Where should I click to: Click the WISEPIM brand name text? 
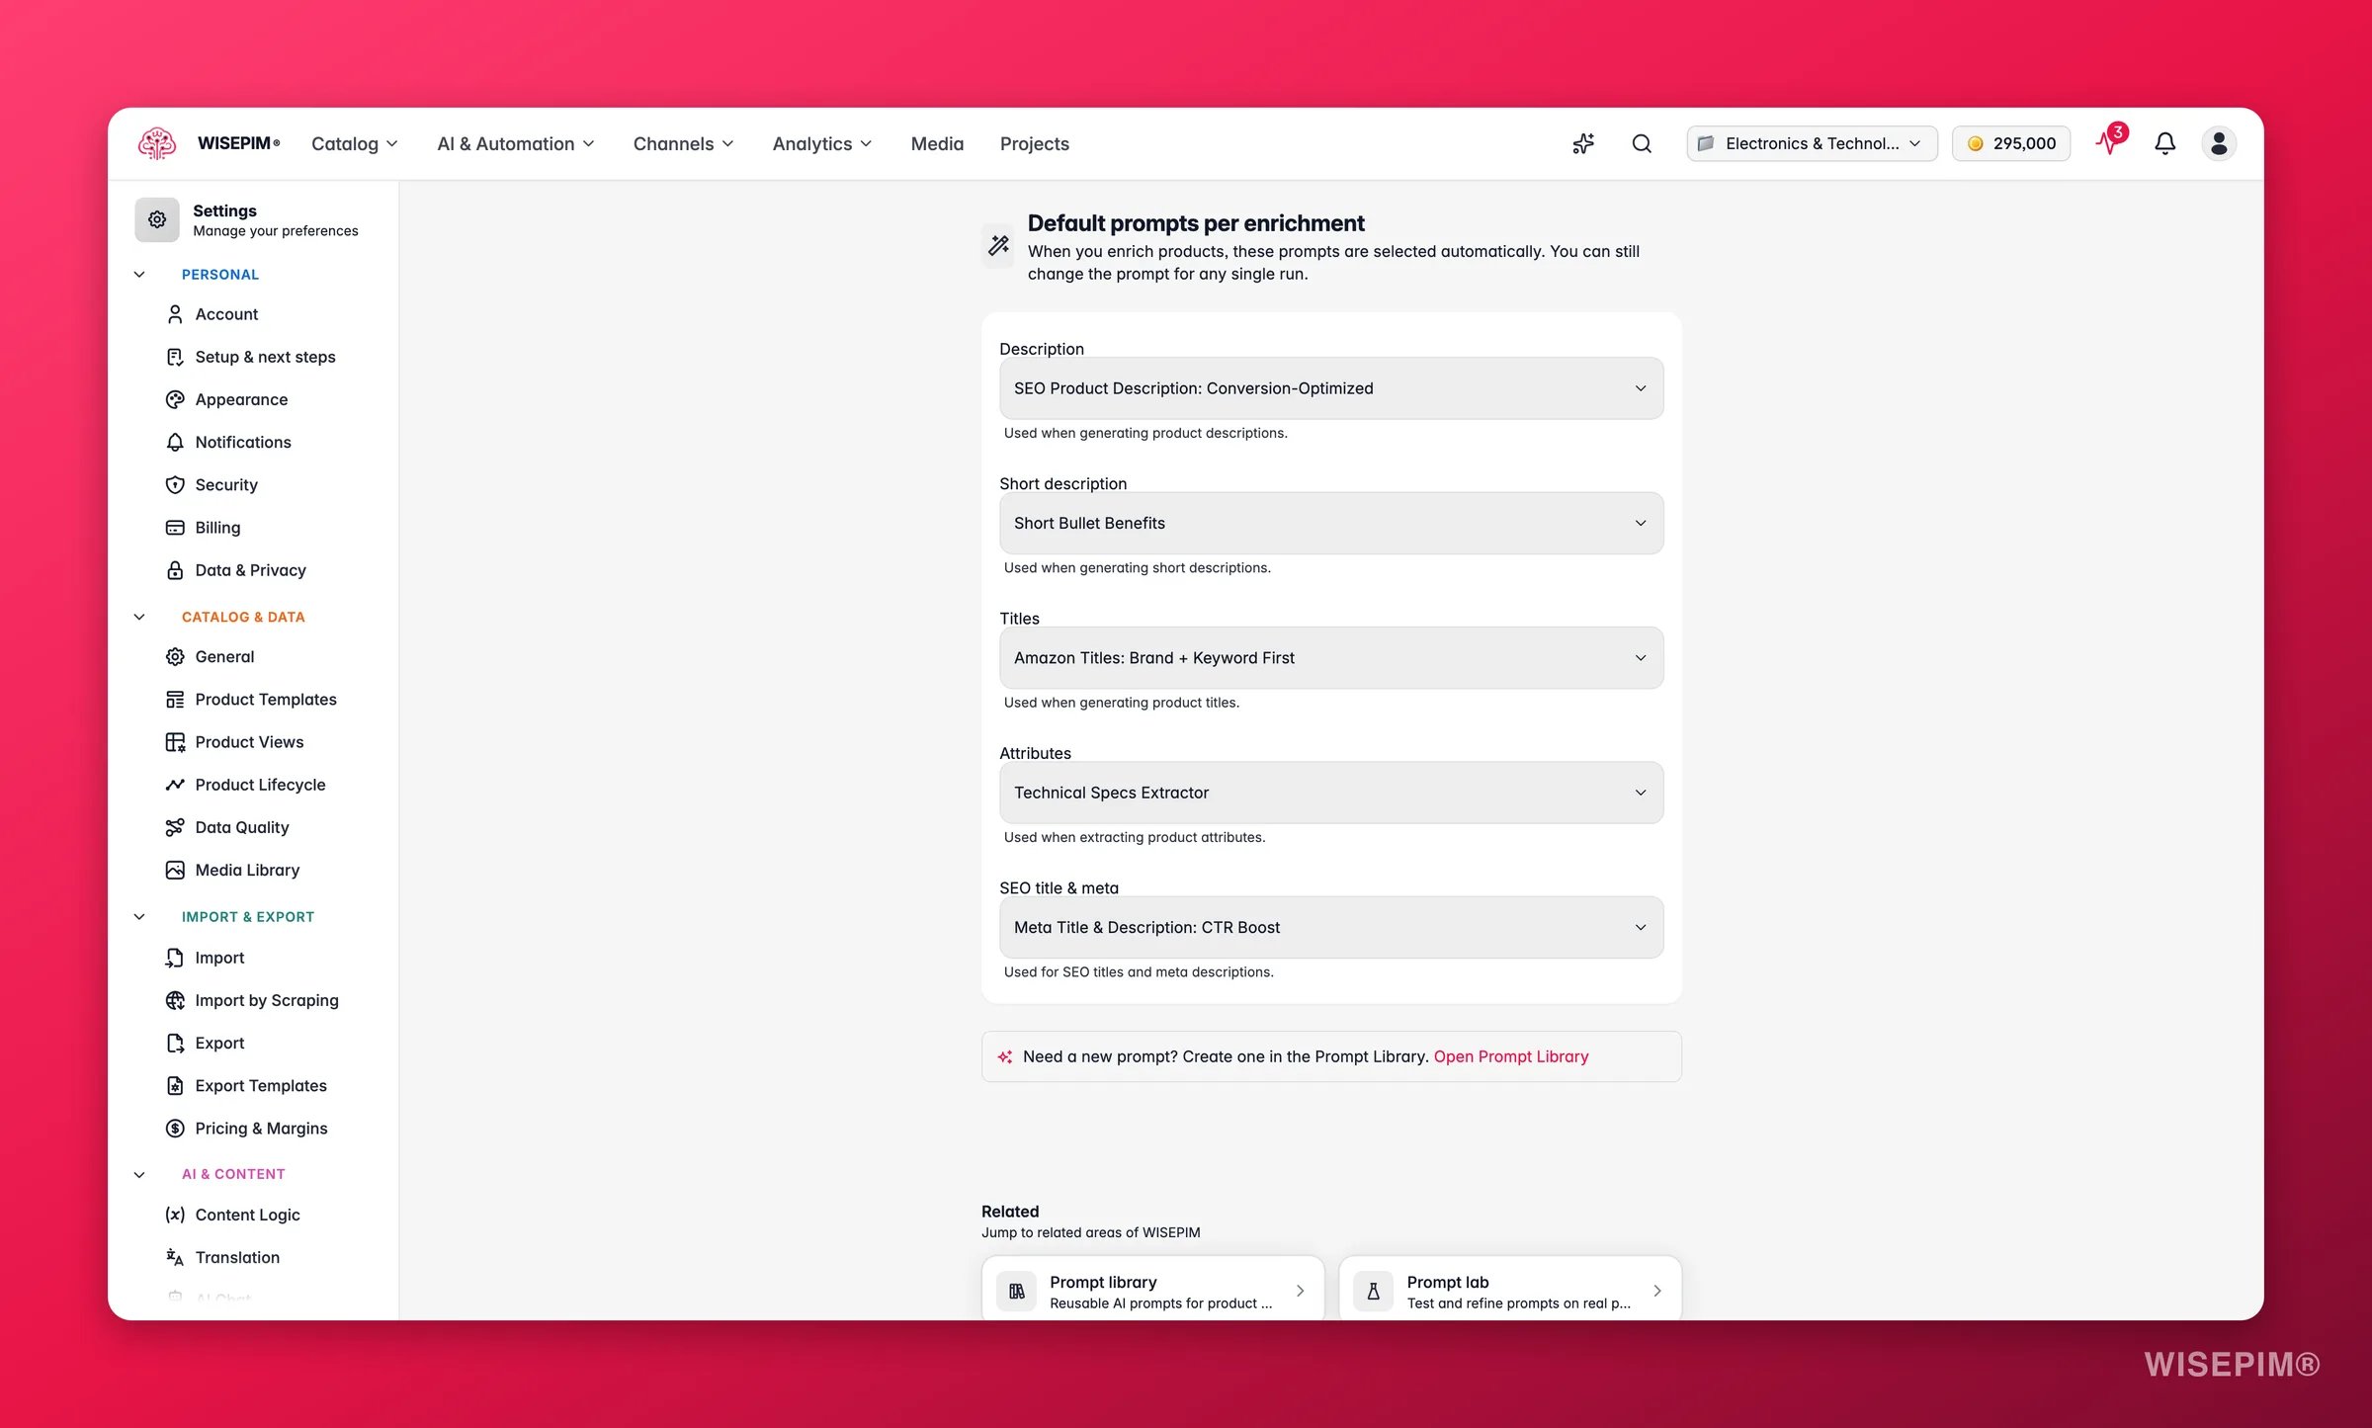click(x=238, y=143)
